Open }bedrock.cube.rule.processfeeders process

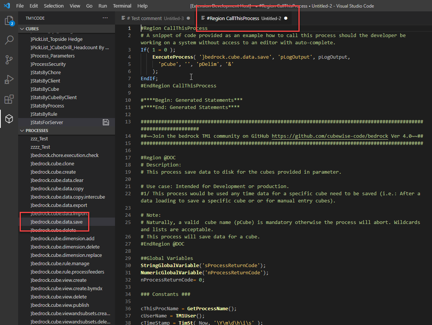pos(67,272)
